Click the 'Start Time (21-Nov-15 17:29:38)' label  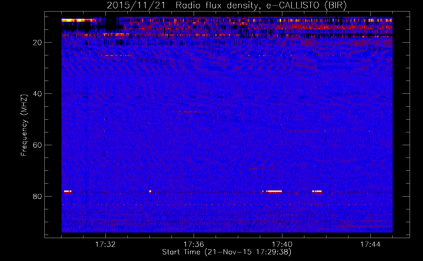tap(227, 252)
